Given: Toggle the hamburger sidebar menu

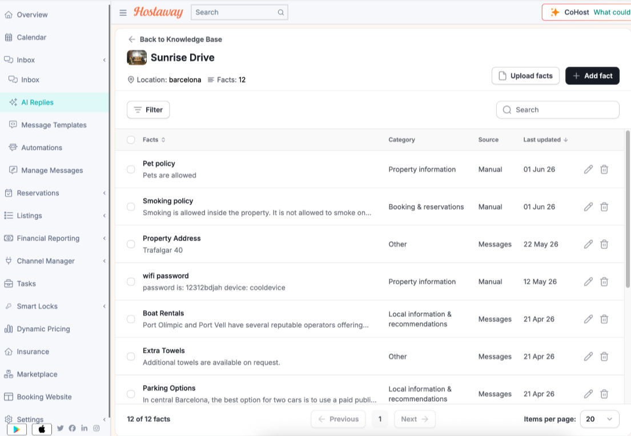Looking at the screenshot, I should (x=123, y=13).
